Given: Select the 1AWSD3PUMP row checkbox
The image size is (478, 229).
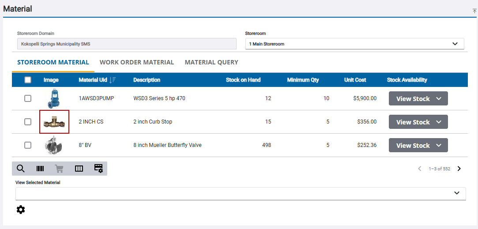Looking at the screenshot, I should tap(28, 98).
